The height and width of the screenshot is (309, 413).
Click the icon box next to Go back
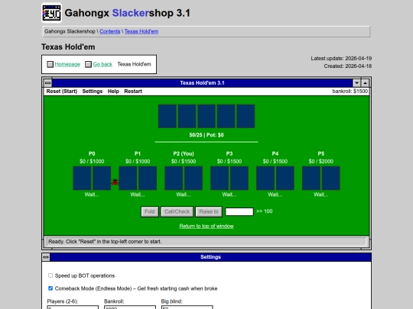click(x=88, y=64)
